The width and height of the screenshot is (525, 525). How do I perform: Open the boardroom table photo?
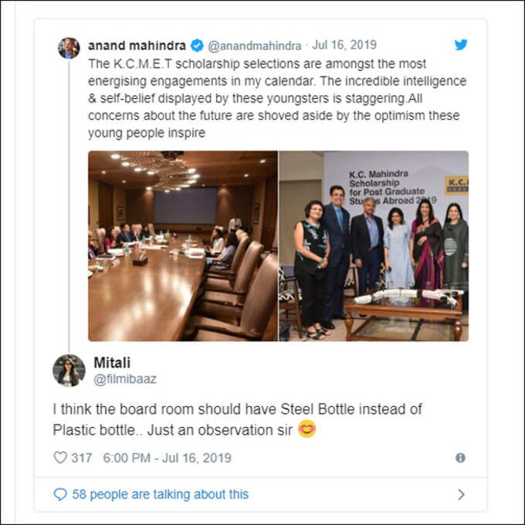pyautogui.click(x=183, y=246)
